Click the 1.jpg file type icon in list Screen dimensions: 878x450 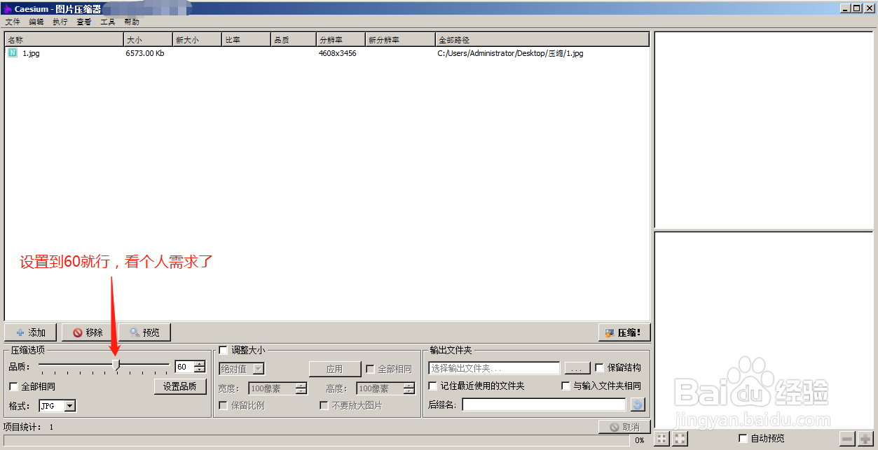(13, 52)
